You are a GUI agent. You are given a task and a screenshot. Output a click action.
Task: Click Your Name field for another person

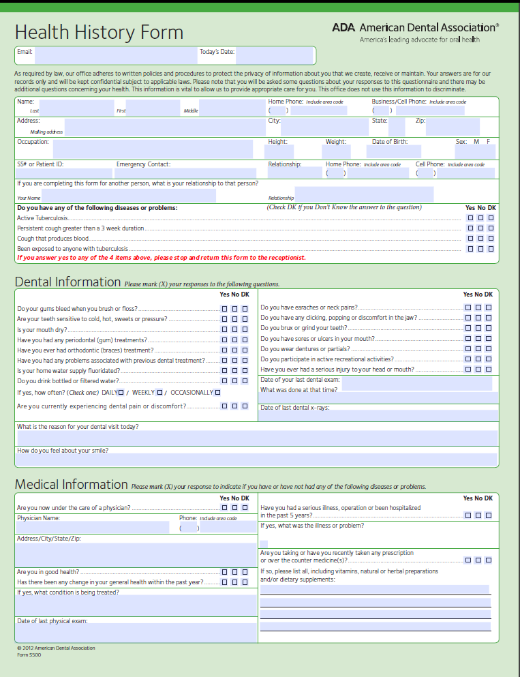pyautogui.click(x=129, y=196)
